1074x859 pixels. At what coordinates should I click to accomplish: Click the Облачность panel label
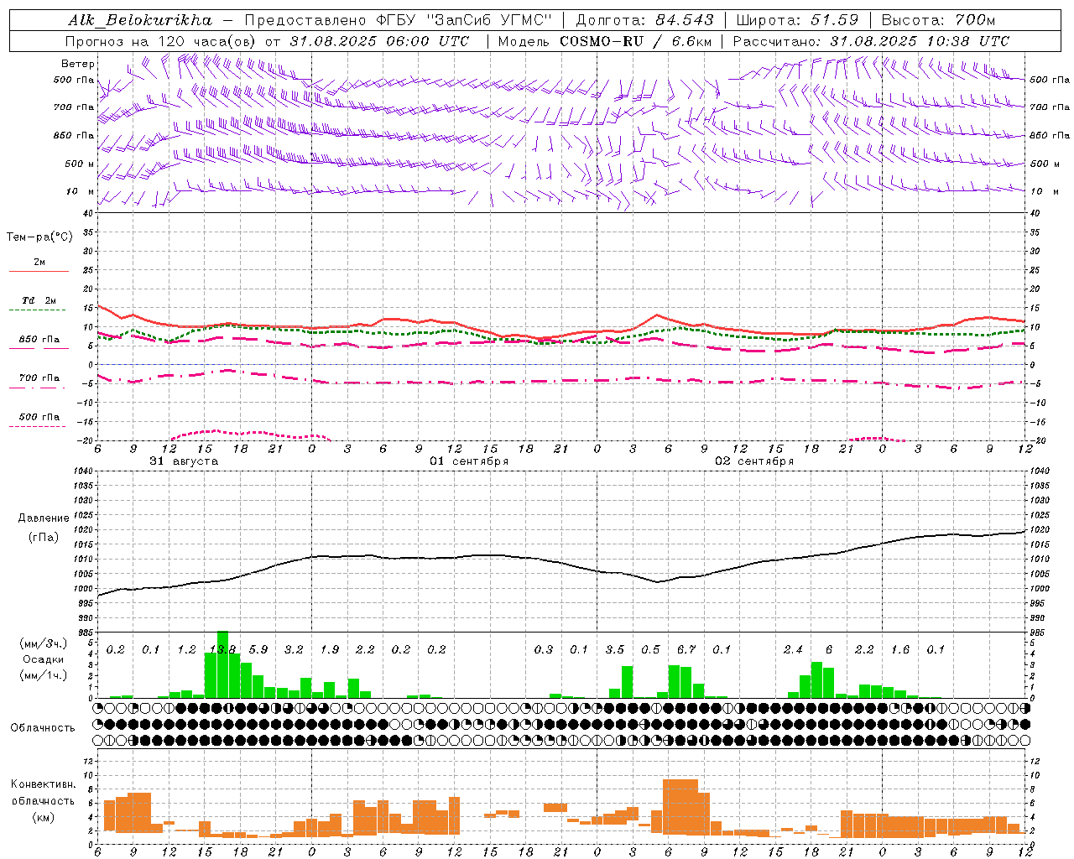point(42,727)
